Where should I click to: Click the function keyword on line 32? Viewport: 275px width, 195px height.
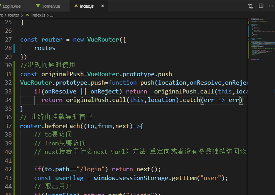122,83
